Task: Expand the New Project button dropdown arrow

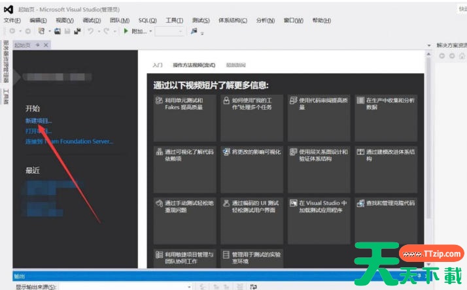Action: coord(50,31)
